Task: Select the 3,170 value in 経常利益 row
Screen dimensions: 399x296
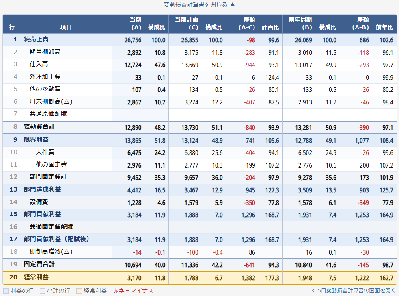Action: 134,278
